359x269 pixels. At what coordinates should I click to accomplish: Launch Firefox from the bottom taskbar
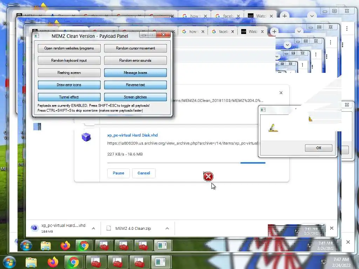(x=53, y=262)
